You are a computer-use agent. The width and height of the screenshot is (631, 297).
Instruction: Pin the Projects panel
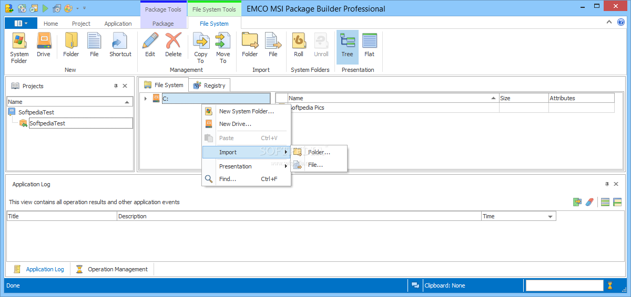(x=116, y=86)
